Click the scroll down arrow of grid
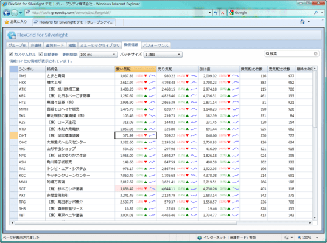The height and width of the screenshot is (243, 327). pyautogui.click(x=315, y=218)
